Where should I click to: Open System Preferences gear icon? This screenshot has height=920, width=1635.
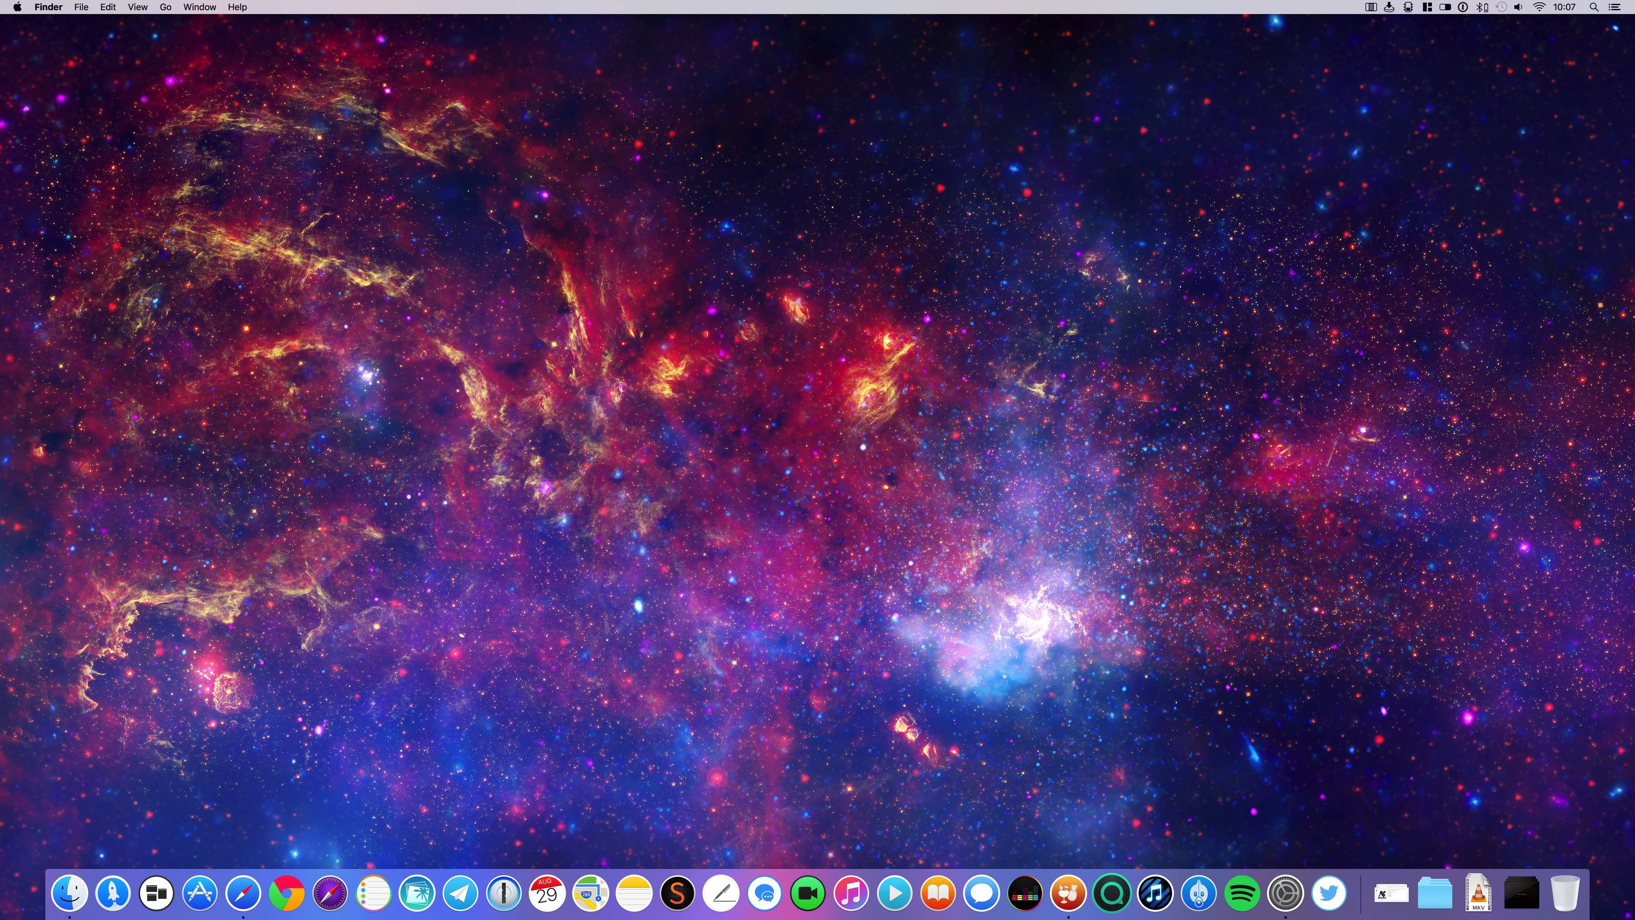(x=1285, y=893)
